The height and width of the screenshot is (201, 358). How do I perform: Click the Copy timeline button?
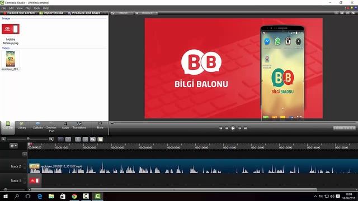[x=93, y=139]
